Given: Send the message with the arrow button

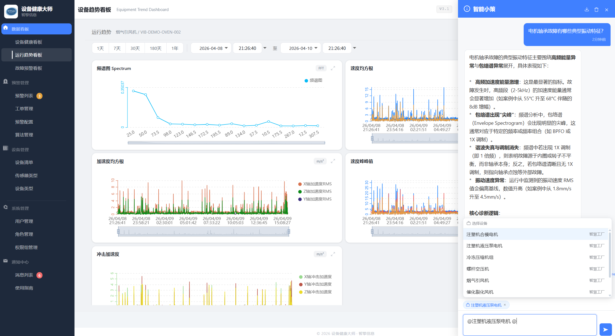Looking at the screenshot, I should click(x=606, y=329).
